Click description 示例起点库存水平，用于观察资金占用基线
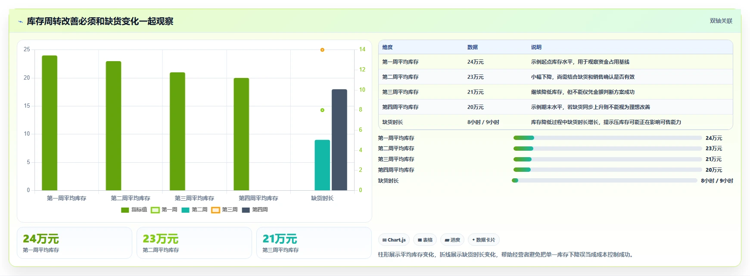 click(x=580, y=62)
